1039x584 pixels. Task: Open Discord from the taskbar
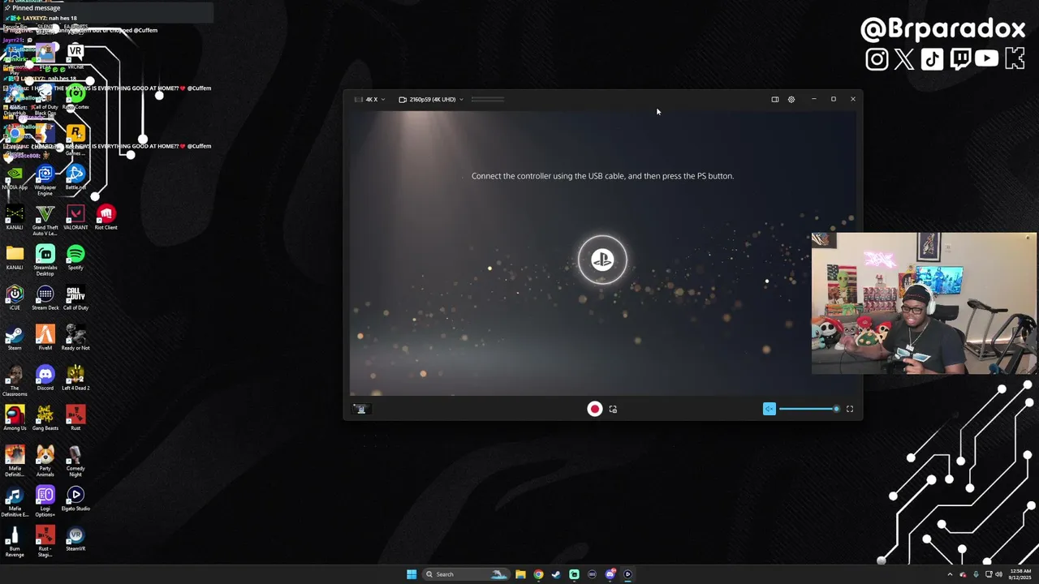tap(610, 574)
